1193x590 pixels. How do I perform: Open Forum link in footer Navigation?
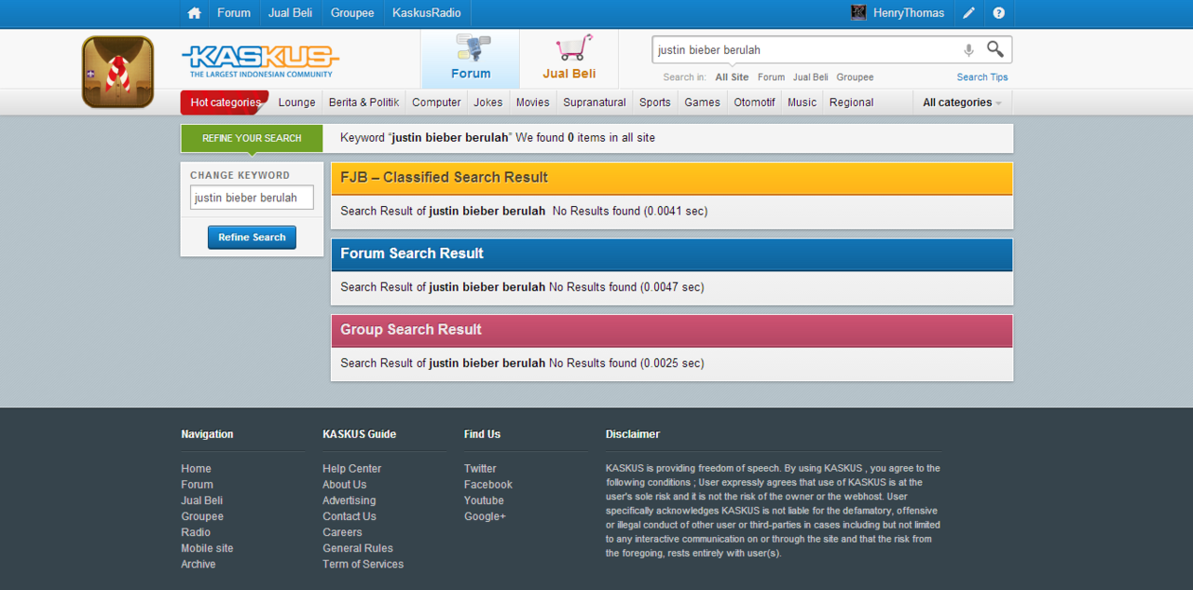pos(197,485)
